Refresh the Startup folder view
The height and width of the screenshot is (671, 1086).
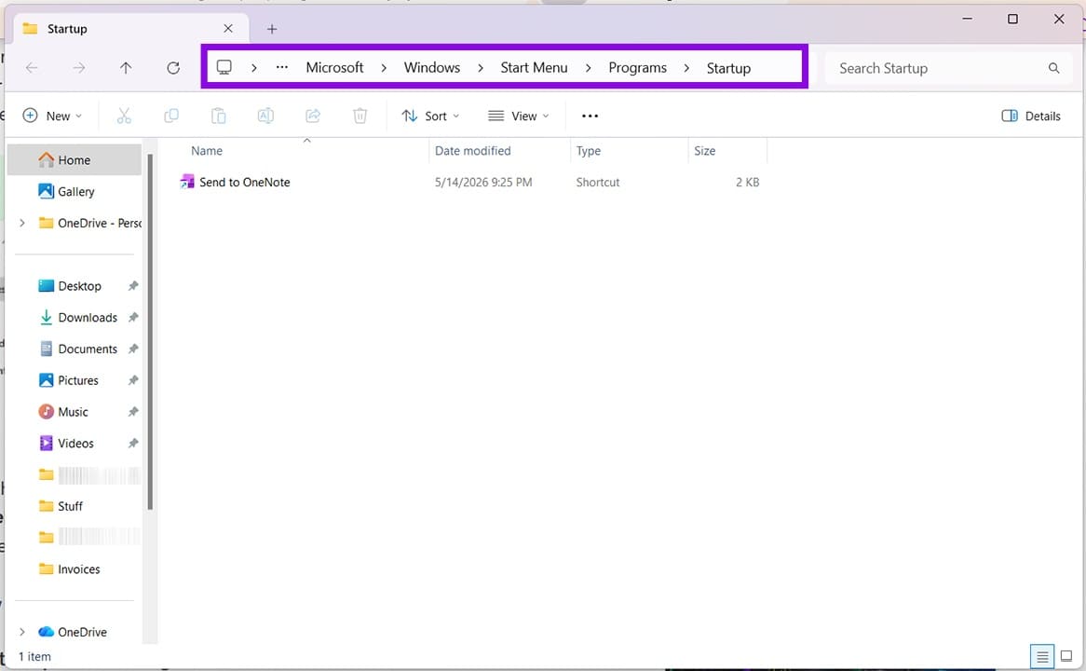[173, 68]
